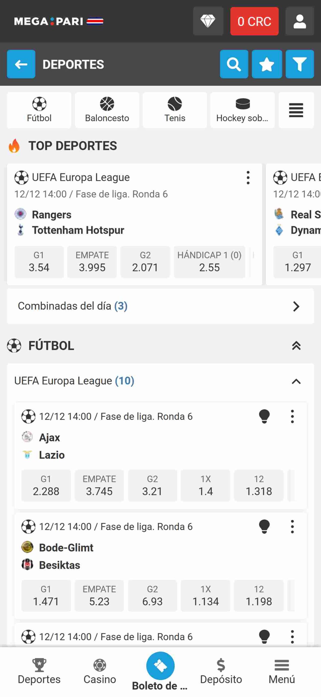The width and height of the screenshot is (321, 697).
Task: Select EMPATE odds 3.745 for Ajax-Lazio
Action: [x=99, y=486]
